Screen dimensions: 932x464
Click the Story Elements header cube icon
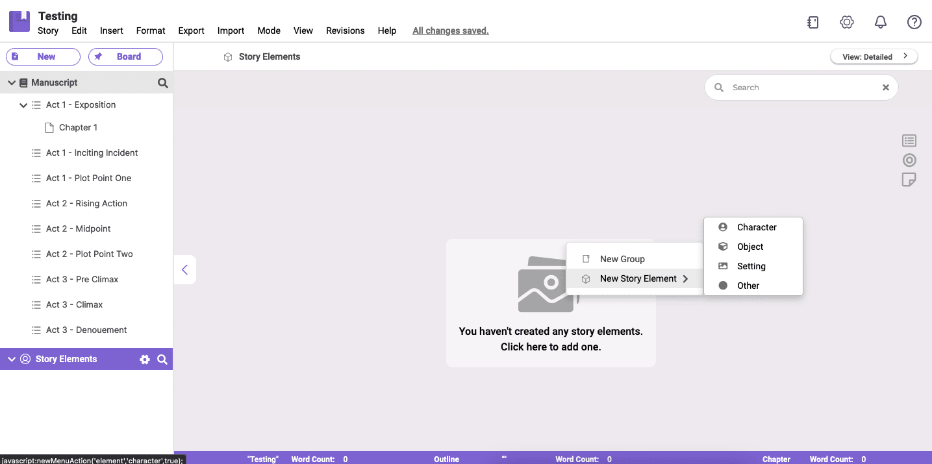coord(228,57)
